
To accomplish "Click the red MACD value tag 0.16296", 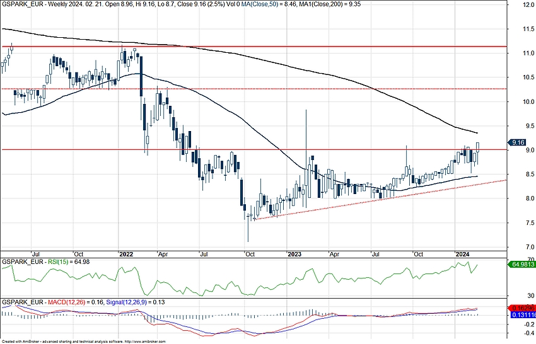I will click(x=523, y=308).
